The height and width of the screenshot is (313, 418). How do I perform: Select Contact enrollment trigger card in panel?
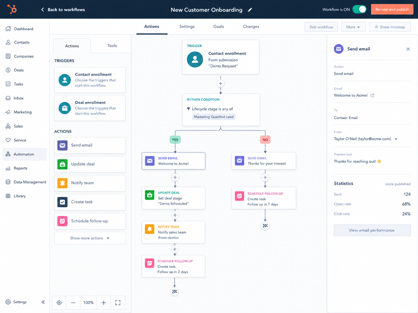[x=90, y=80]
